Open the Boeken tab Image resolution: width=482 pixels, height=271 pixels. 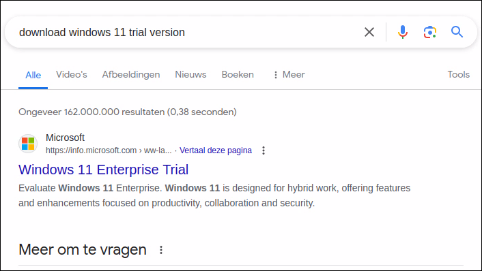pyautogui.click(x=238, y=74)
